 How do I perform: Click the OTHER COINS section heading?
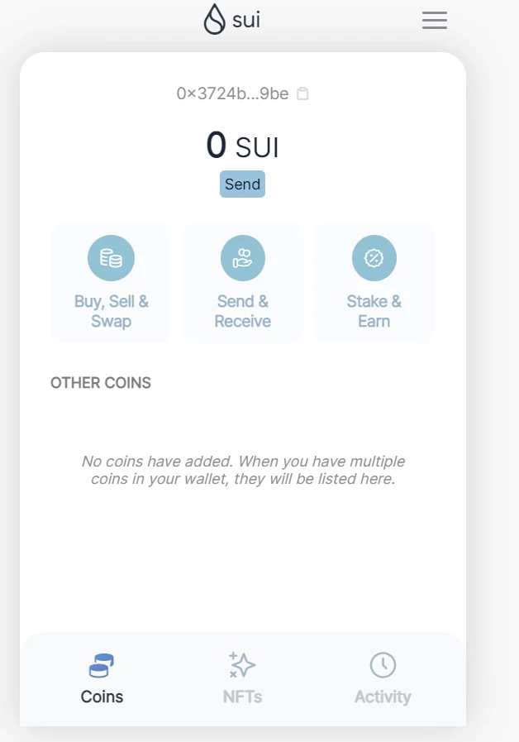click(x=101, y=383)
